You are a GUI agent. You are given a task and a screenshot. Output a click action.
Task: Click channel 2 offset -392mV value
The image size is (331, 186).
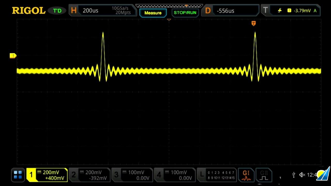[x=98, y=178]
